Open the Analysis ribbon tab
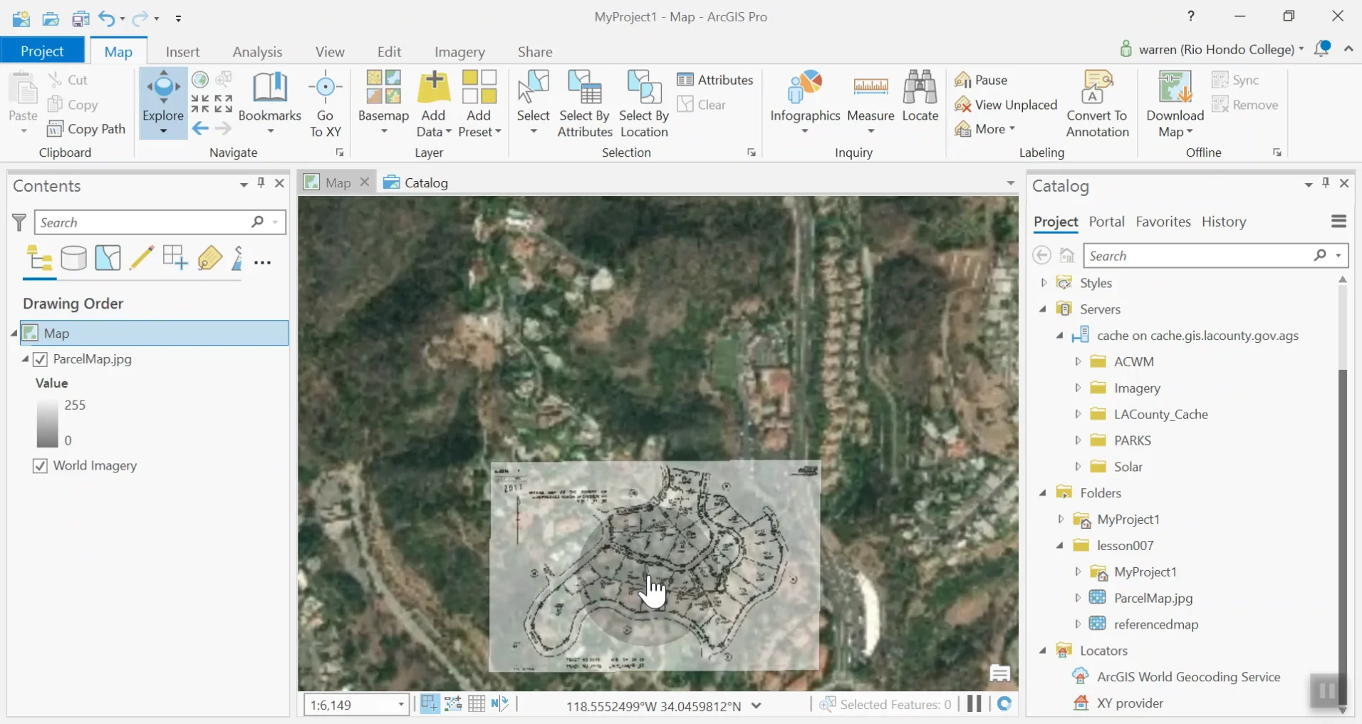 (257, 51)
